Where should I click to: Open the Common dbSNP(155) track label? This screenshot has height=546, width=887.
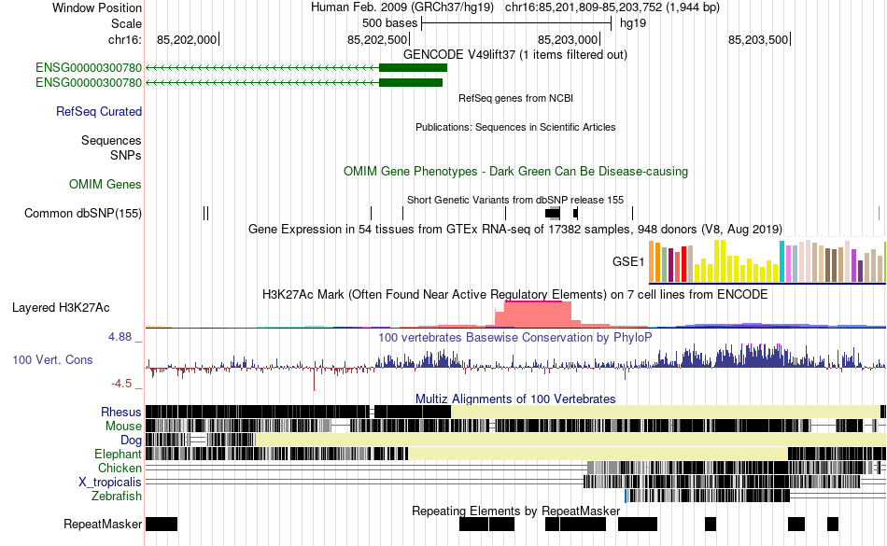coord(83,213)
